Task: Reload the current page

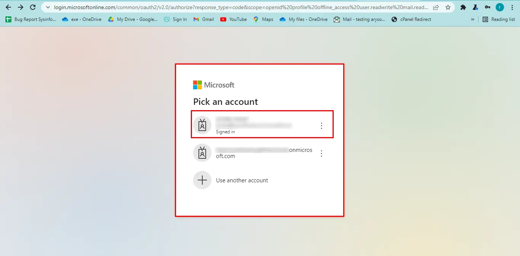Action: 33,7
